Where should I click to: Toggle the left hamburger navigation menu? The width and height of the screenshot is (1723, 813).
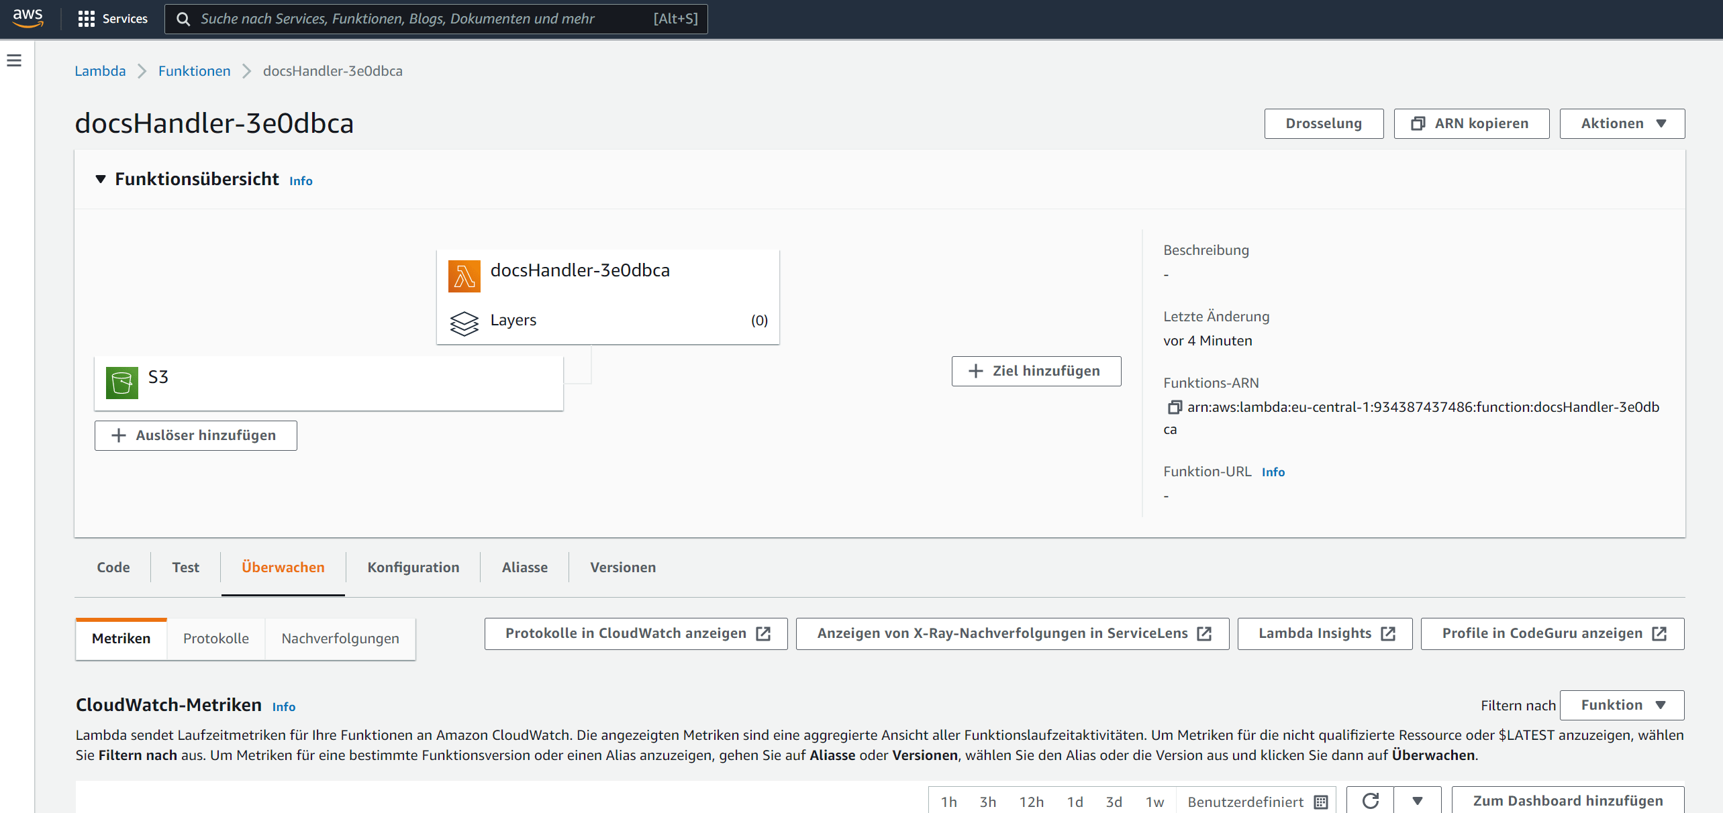(14, 60)
